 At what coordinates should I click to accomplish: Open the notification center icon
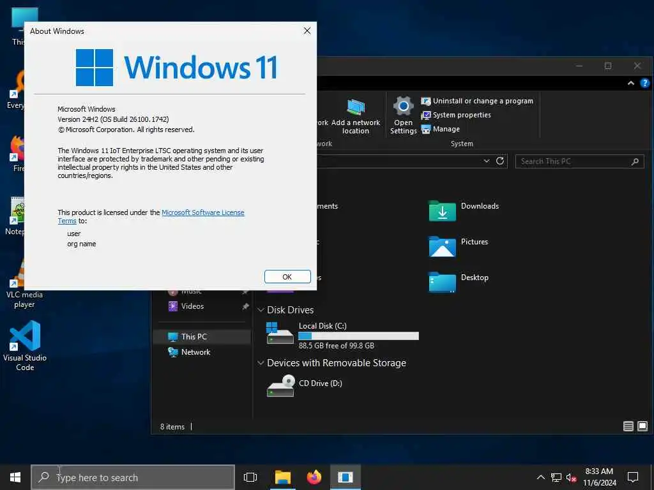click(633, 477)
